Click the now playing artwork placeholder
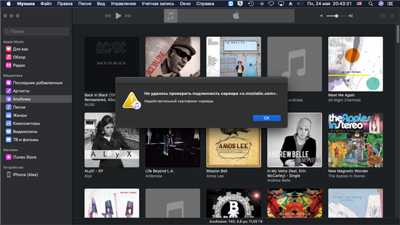Screen dimensions: 400x225 pos(171,16)
